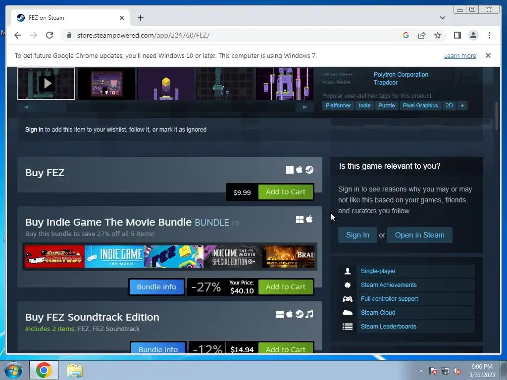The image size is (507, 380).
Task: Click the muted volume tray icon
Action: (x=457, y=371)
